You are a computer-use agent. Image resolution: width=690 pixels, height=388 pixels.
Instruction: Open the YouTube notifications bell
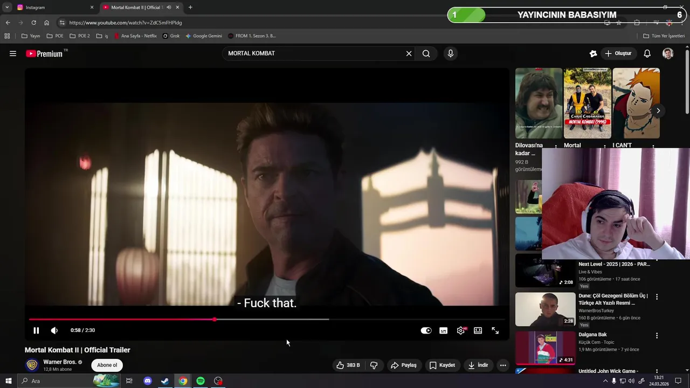point(647,53)
